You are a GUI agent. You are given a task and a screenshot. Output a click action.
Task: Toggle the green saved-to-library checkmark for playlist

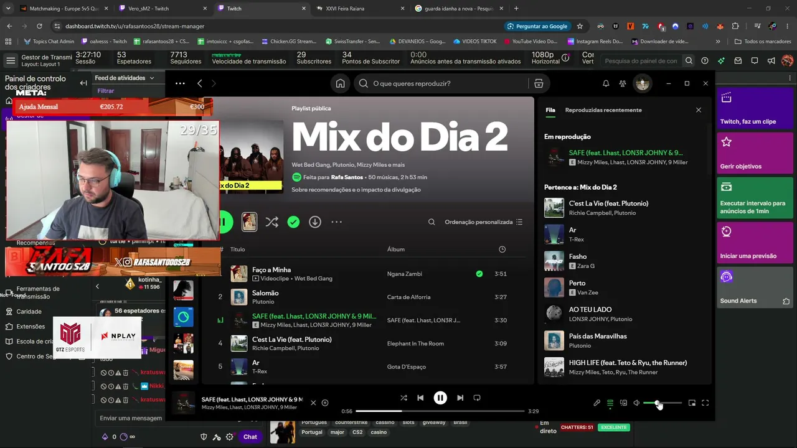click(x=293, y=222)
